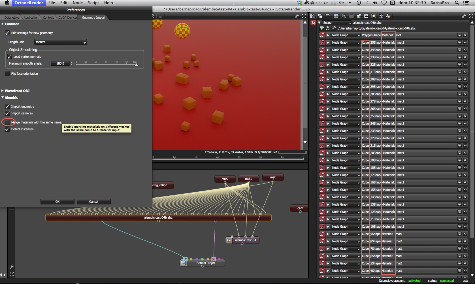Image resolution: width=475 pixels, height=284 pixels.
Task: Click red node icon on Cube_35Shape row
Action: coord(322,42)
